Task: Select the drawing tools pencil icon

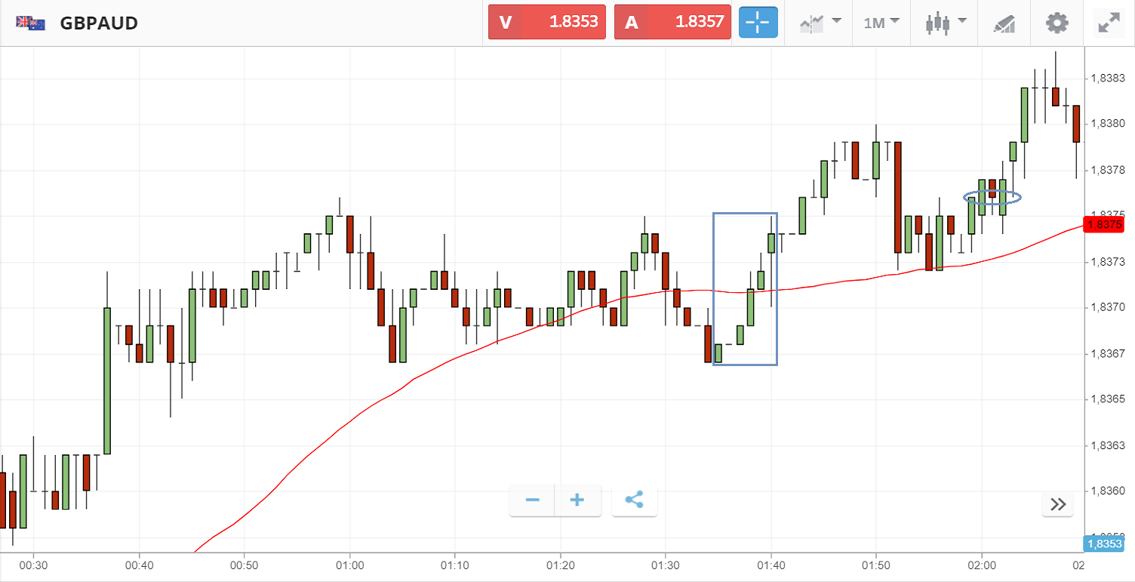Action: (1003, 23)
